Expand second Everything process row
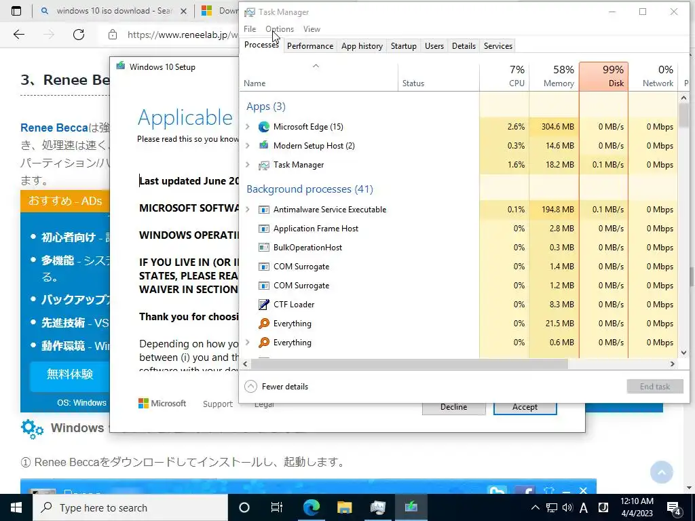 pos(248,343)
